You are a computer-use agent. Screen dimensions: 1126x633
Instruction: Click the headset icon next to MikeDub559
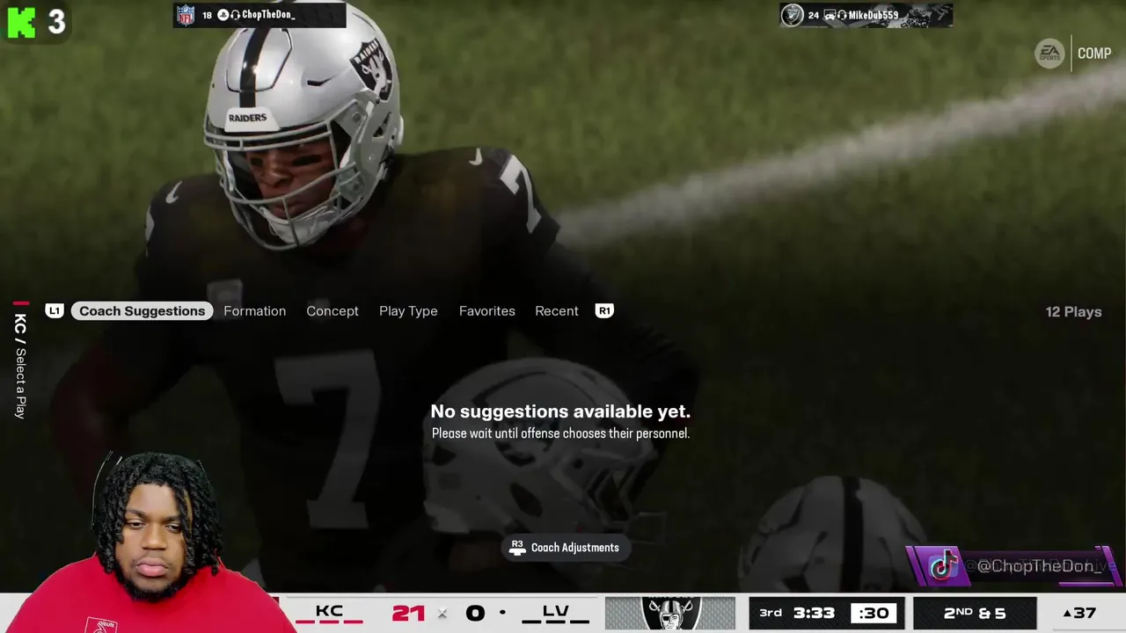click(x=842, y=15)
